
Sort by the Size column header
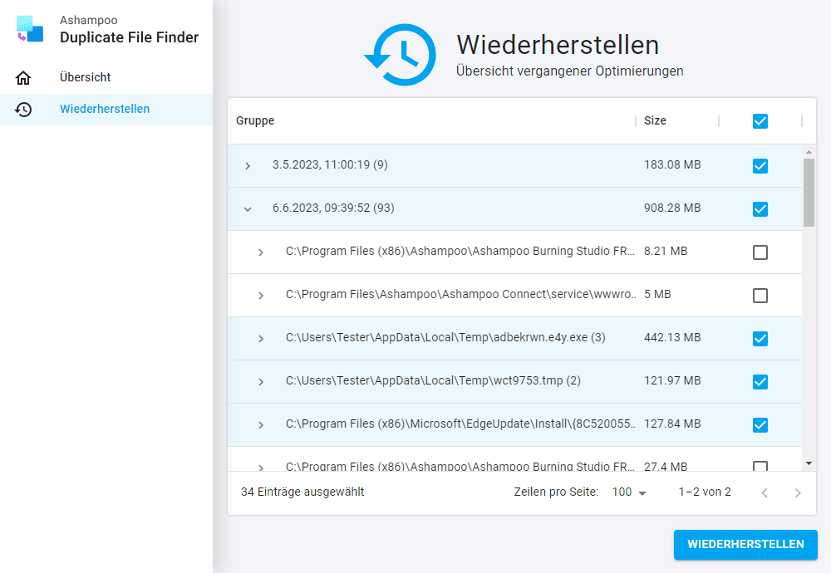click(655, 120)
